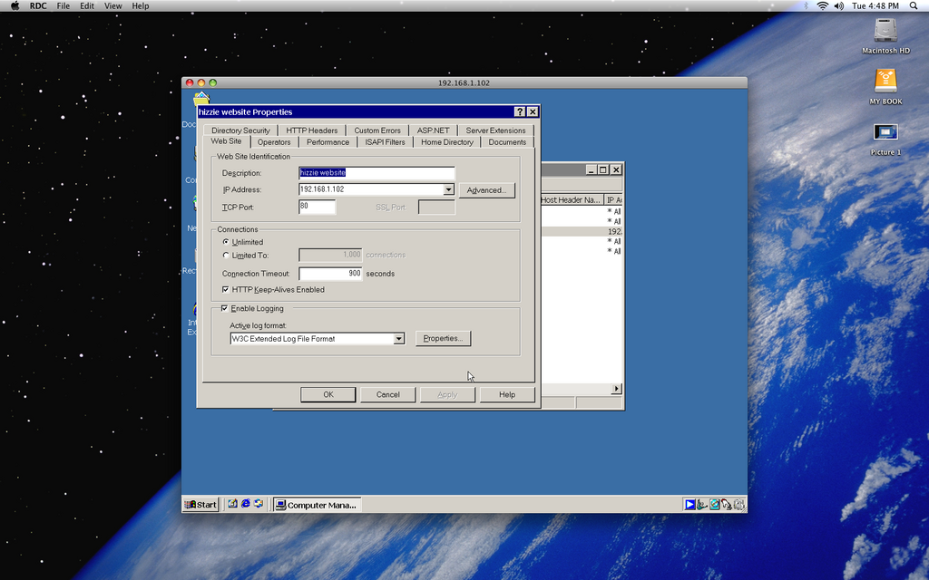The image size is (929, 580).
Task: Minimize the Computer Management window behind the dialog
Action: tap(592, 169)
